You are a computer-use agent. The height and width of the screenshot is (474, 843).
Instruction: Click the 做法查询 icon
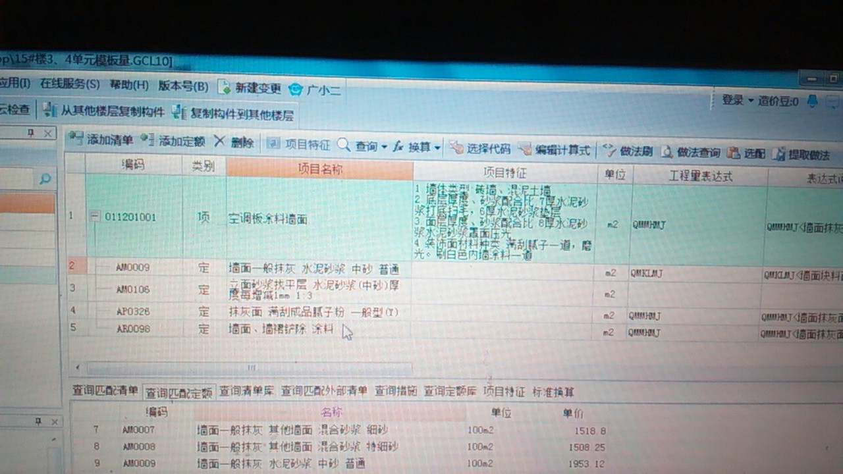[x=667, y=152]
